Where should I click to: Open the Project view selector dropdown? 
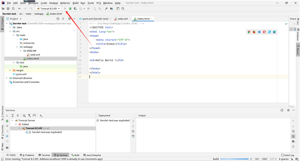coord(14,19)
